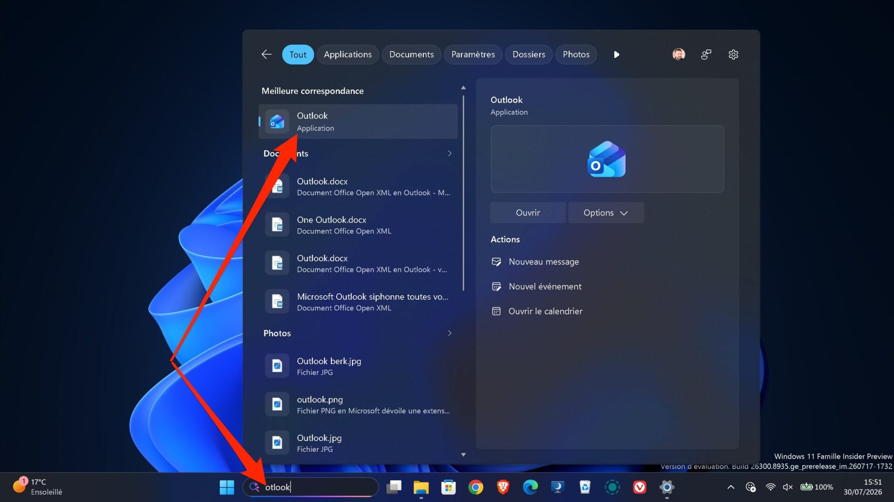
Task: Open the clock showing 15:51
Action: [863, 487]
